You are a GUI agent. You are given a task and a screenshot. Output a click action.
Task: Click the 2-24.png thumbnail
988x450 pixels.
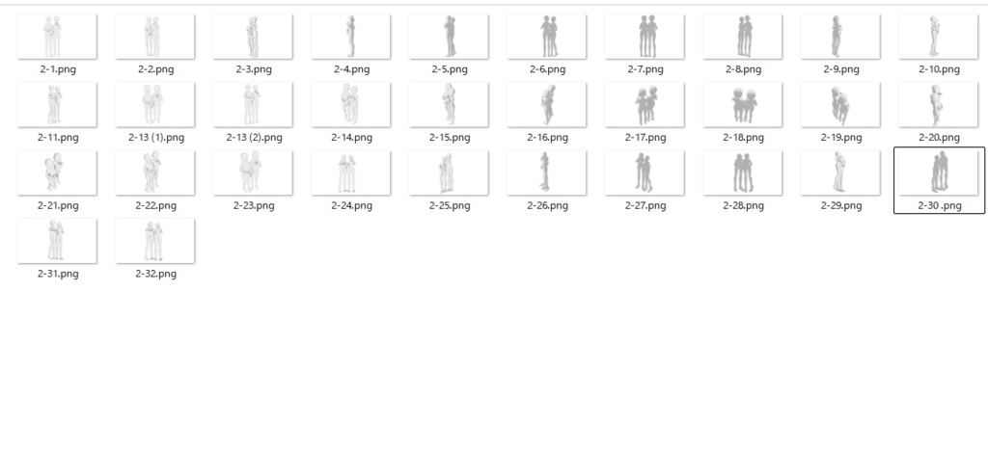[351, 172]
